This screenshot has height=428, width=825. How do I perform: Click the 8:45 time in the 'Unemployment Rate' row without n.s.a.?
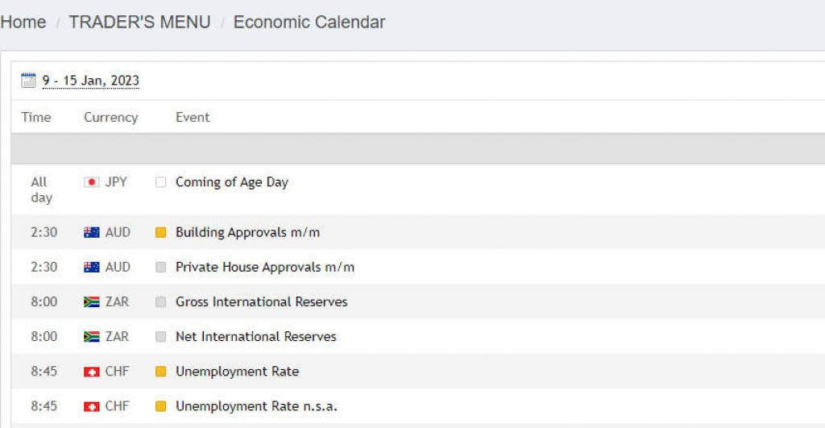[x=44, y=371]
